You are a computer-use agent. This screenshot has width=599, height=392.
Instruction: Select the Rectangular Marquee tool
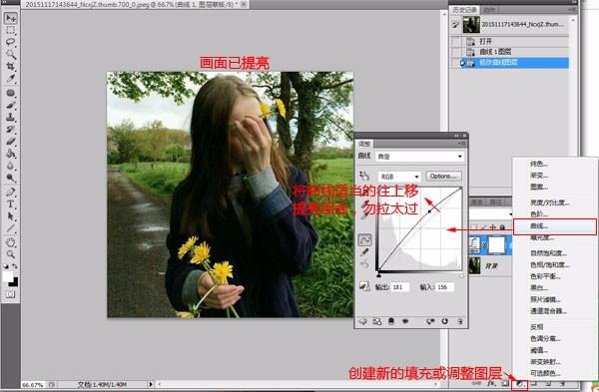coord(11,30)
